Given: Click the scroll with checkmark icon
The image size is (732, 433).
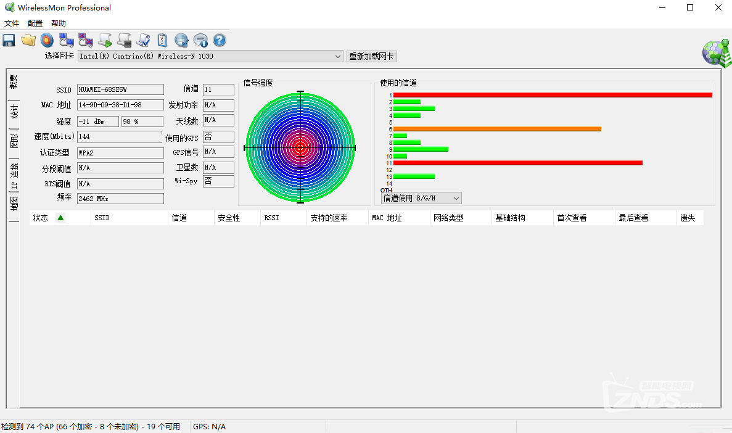Looking at the screenshot, I should (x=143, y=40).
